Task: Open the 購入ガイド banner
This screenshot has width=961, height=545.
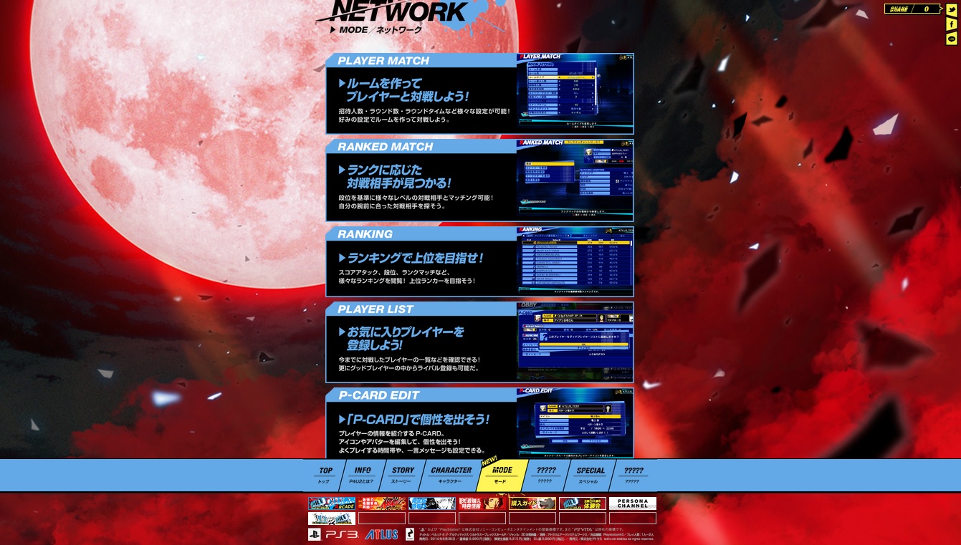Action: pos(532,503)
